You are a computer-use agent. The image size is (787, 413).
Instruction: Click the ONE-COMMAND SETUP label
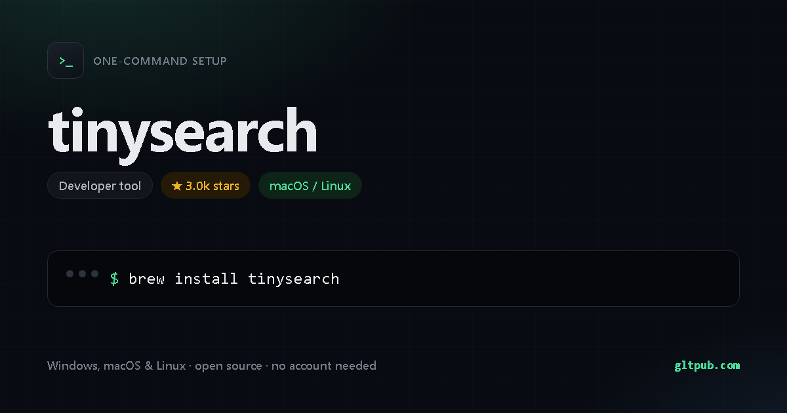coord(160,61)
